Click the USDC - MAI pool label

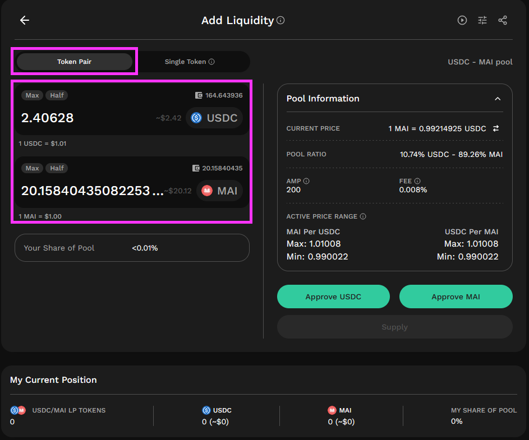click(x=480, y=62)
